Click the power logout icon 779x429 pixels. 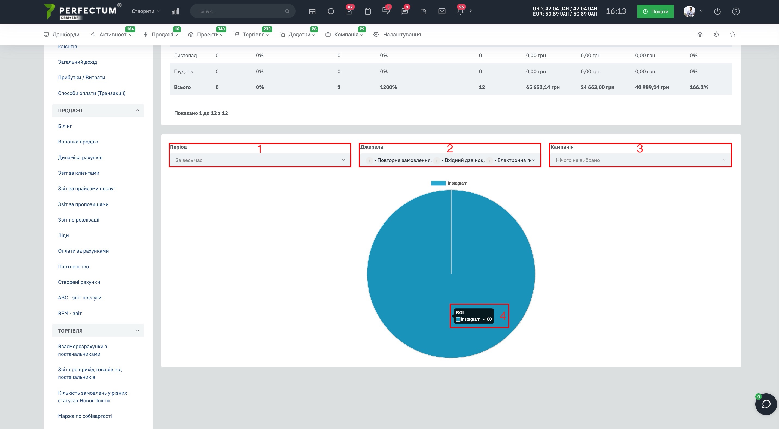[x=717, y=11]
